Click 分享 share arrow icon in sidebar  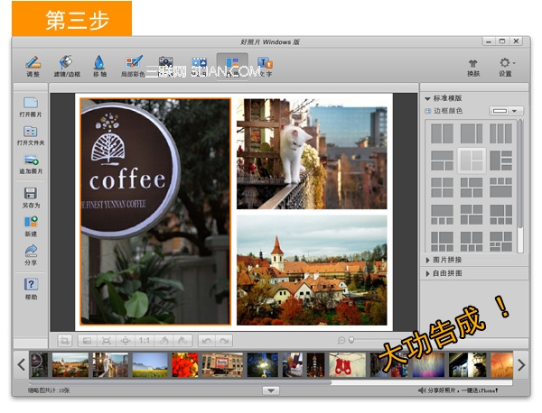[31, 255]
